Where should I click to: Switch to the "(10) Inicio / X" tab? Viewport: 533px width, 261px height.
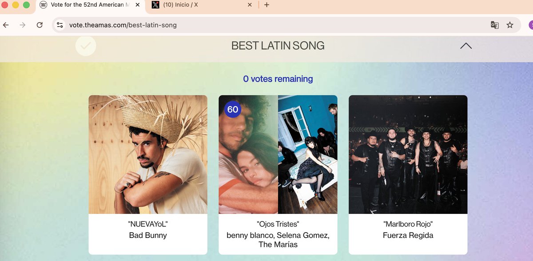point(202,4)
